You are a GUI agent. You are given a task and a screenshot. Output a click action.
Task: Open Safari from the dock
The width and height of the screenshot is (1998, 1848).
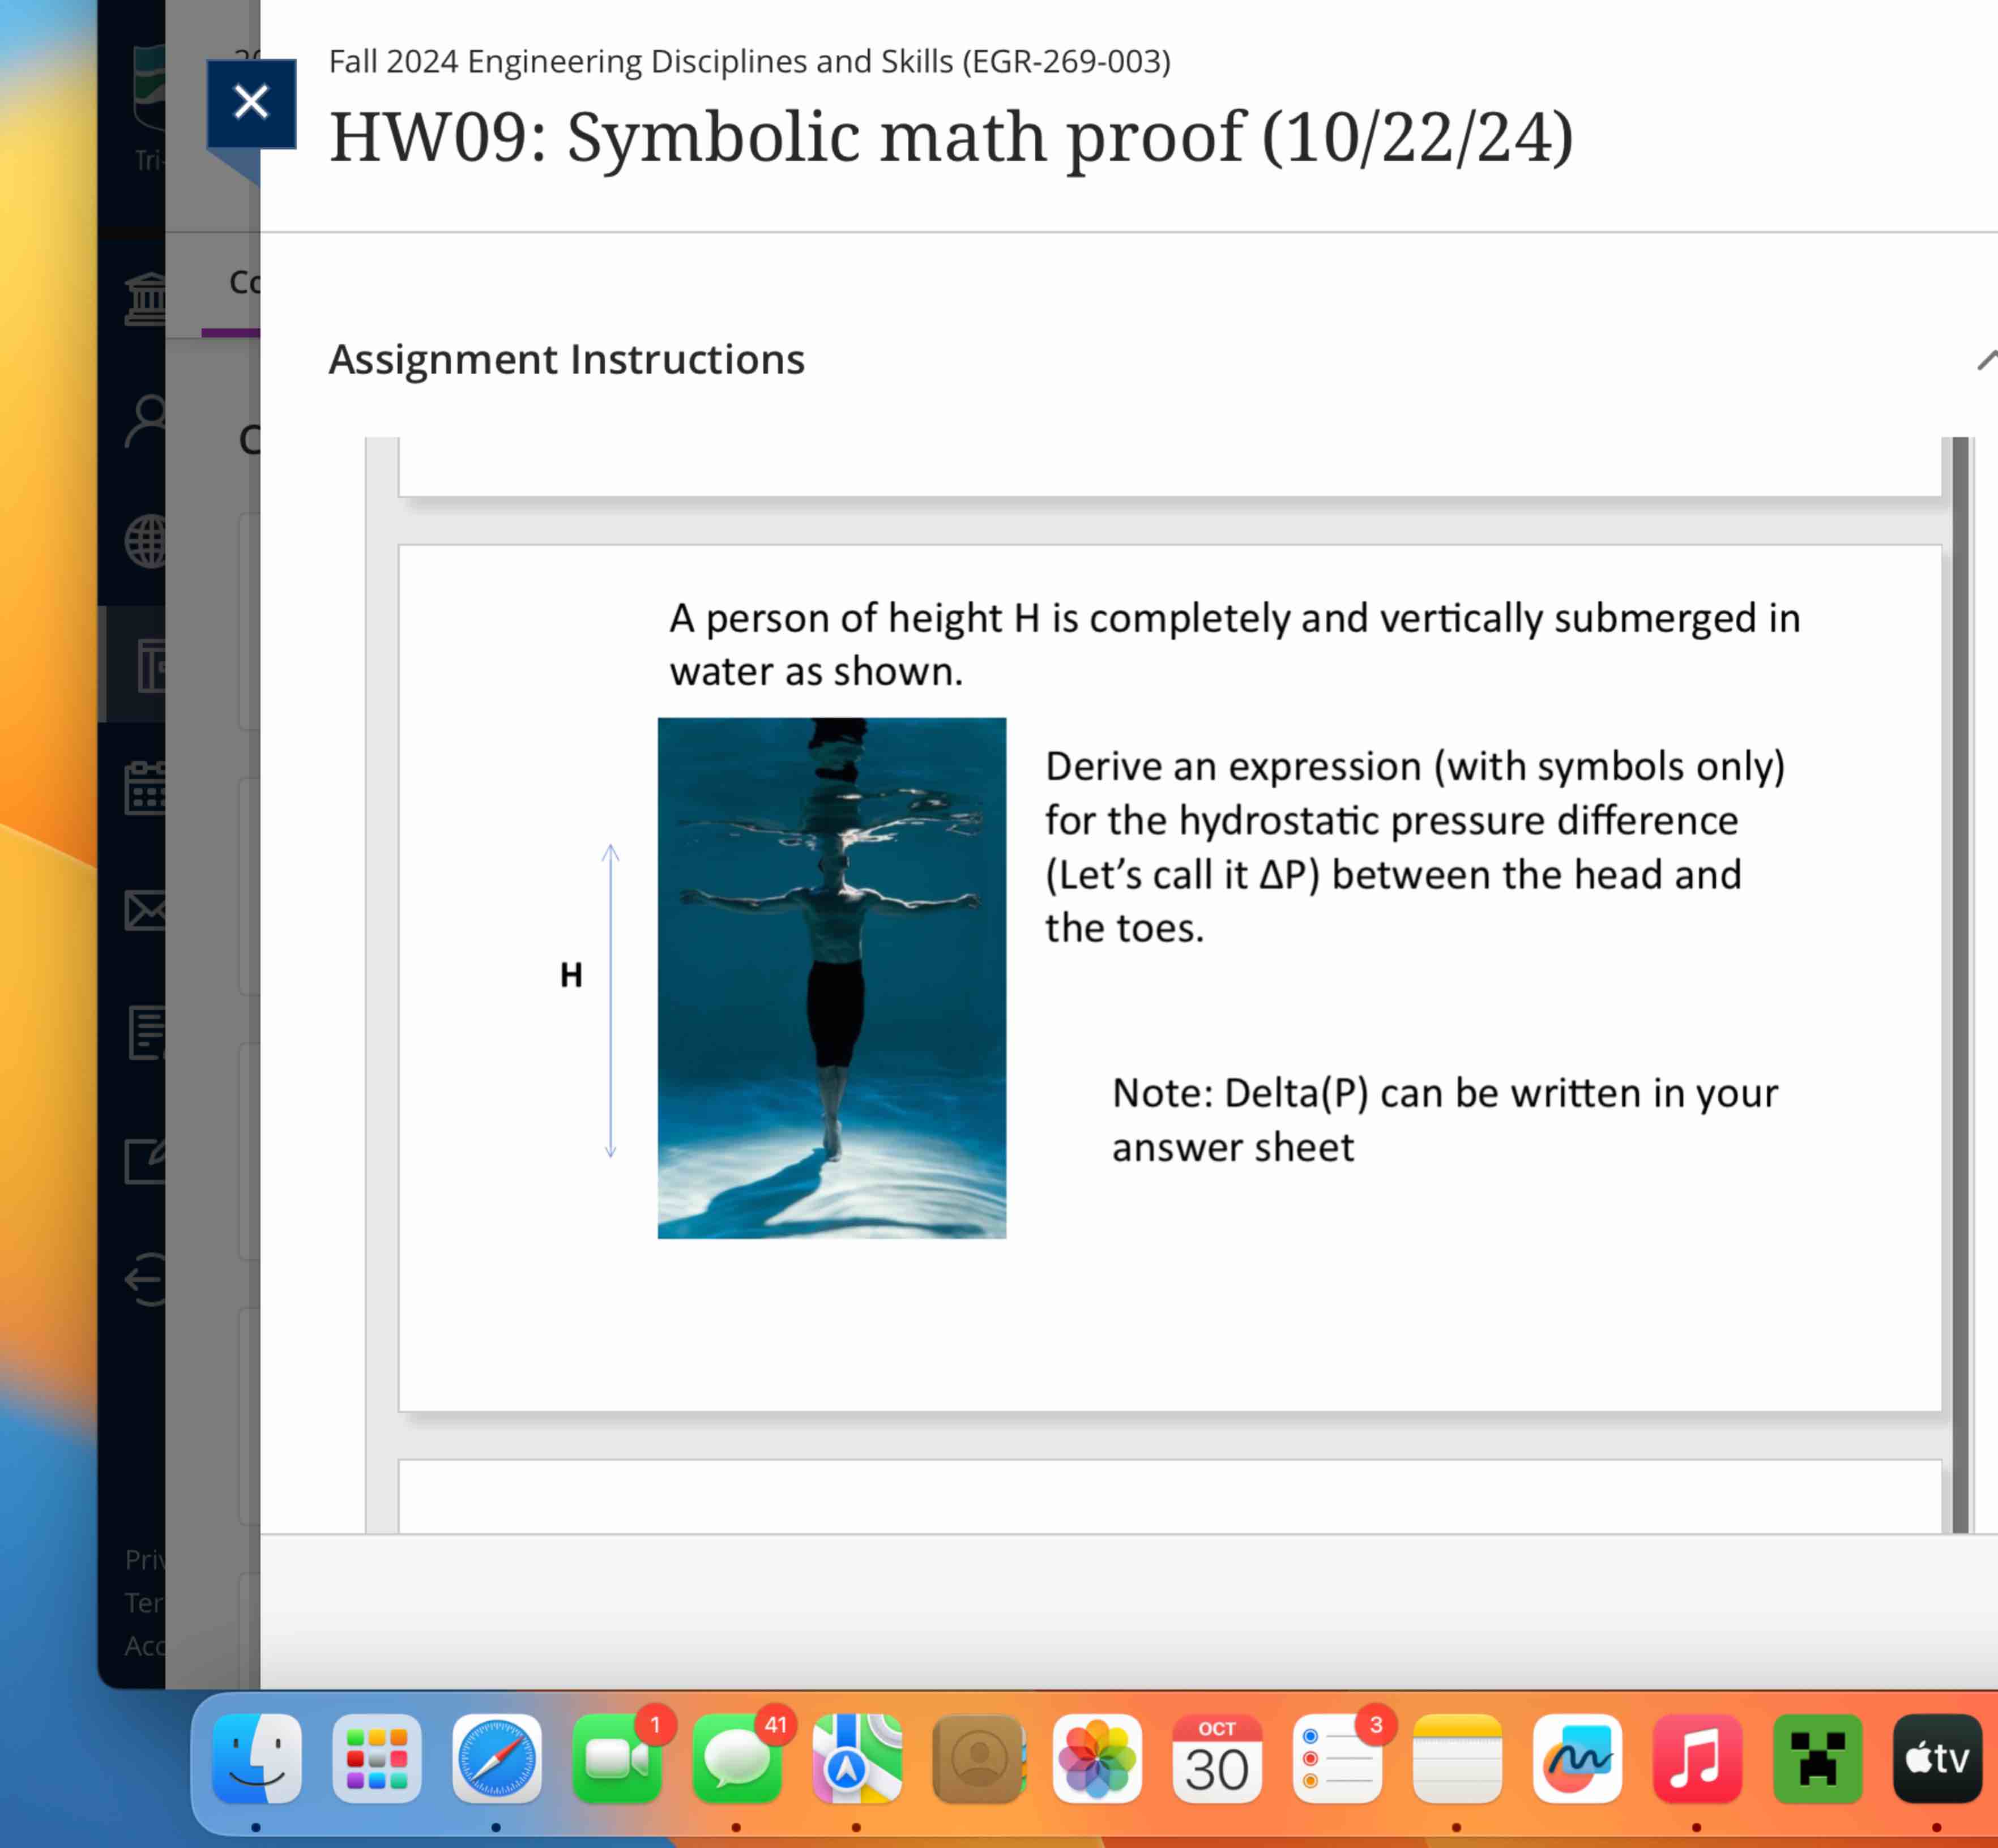pos(497,1759)
